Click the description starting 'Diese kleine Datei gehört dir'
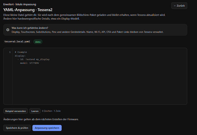 (84, 17)
